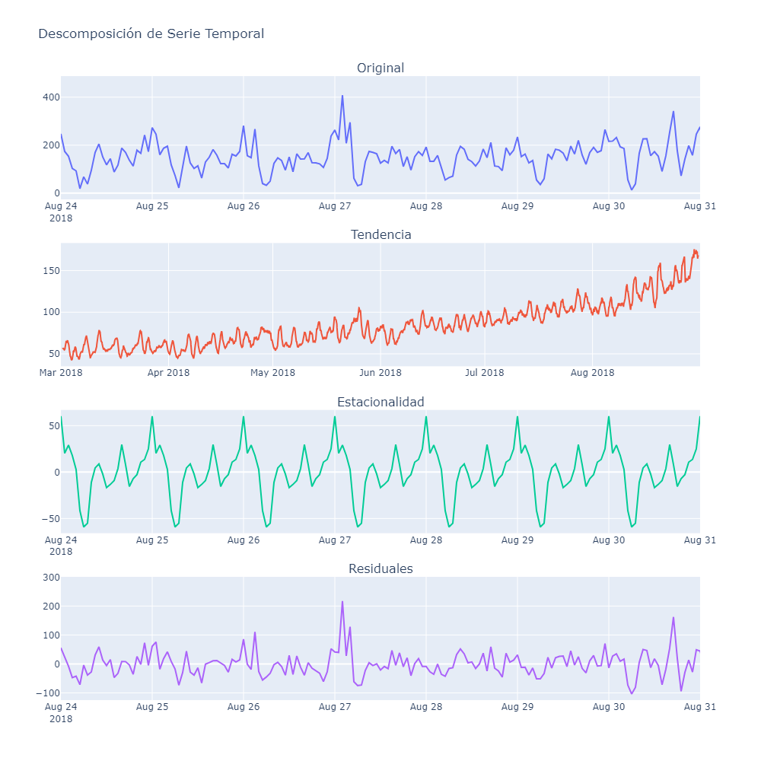The height and width of the screenshot is (761, 761).
Task: Click the "Mar 2018" tick on the Tendencia axis
Action: point(62,372)
